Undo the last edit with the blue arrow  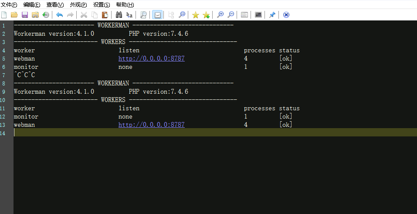click(x=59, y=15)
